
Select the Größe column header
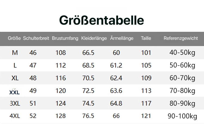[14, 38]
